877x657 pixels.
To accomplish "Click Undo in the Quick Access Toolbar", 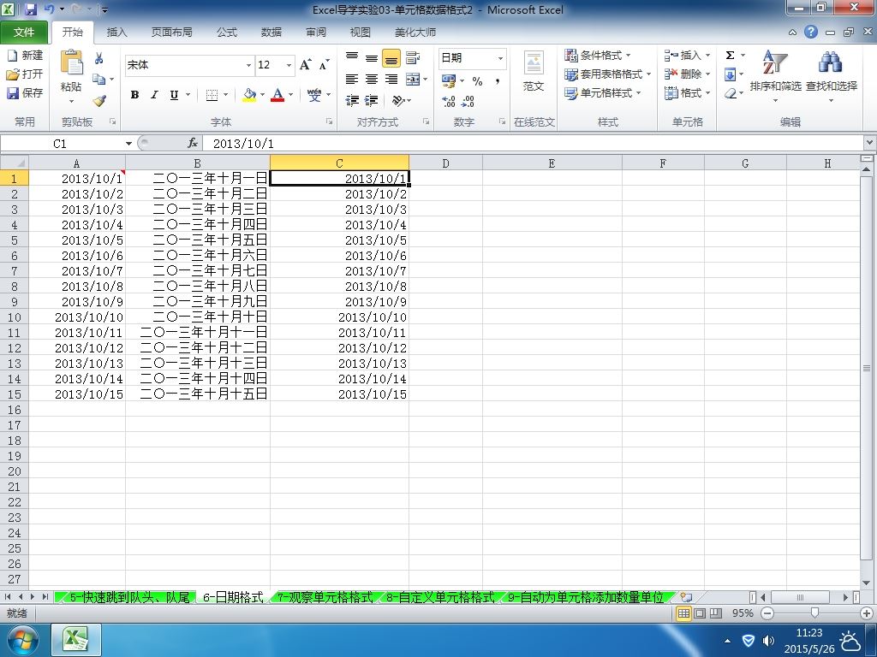I will 49,9.
